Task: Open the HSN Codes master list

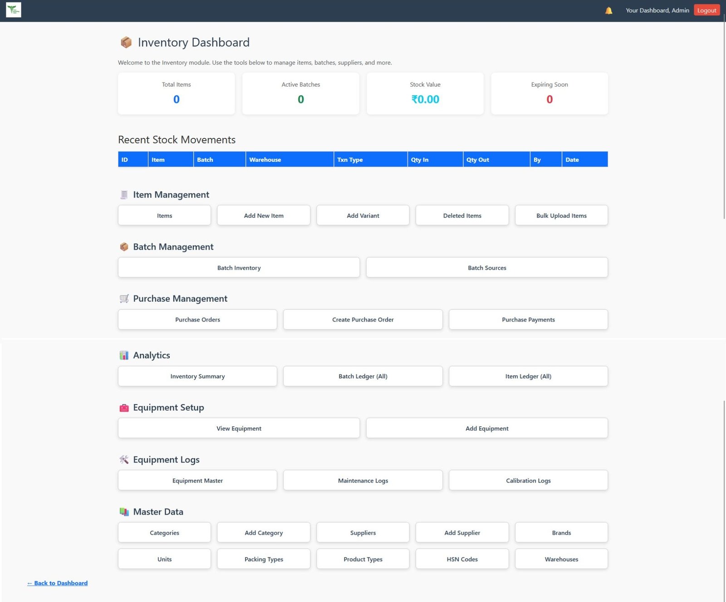Action: pyautogui.click(x=462, y=559)
